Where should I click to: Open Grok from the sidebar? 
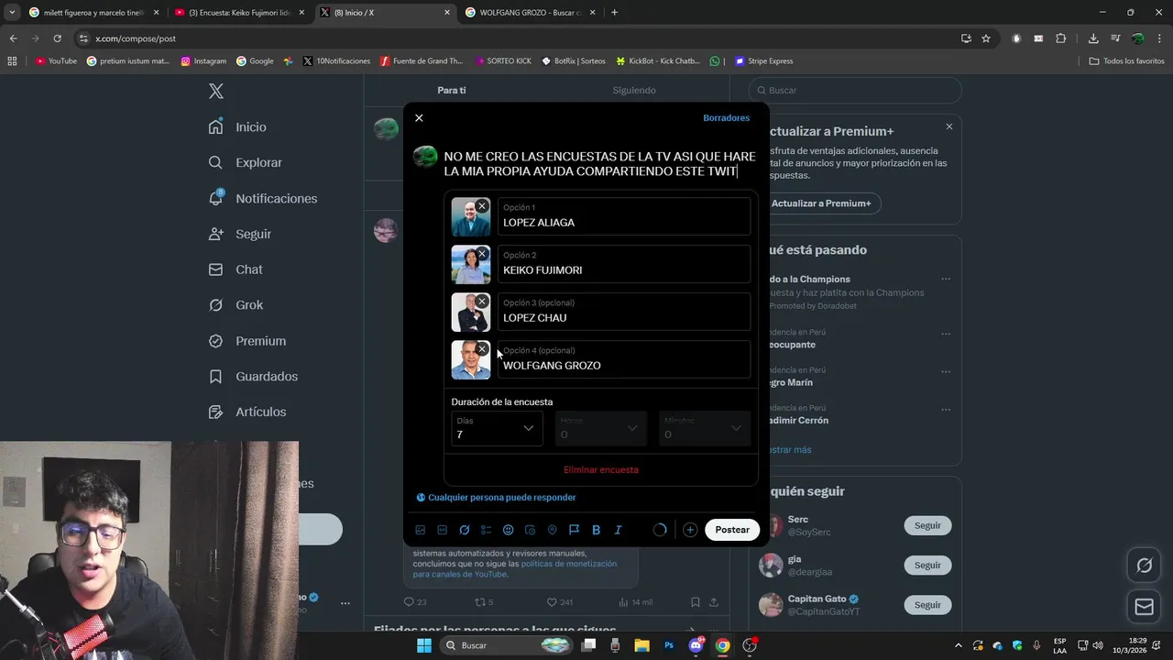[236, 304]
